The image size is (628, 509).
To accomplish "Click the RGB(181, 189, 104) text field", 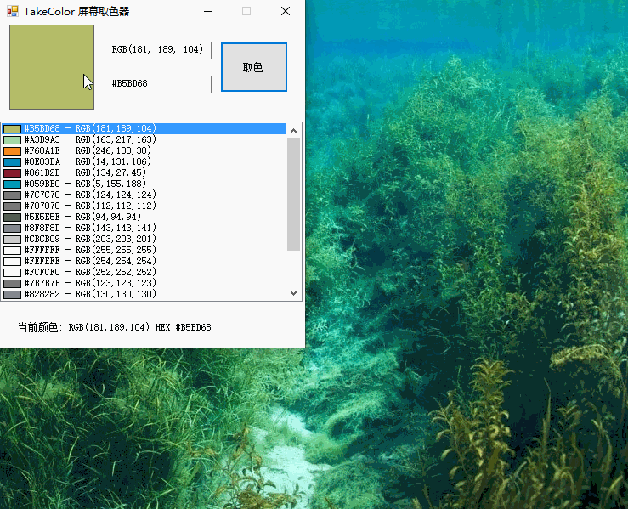I will tap(160, 50).
